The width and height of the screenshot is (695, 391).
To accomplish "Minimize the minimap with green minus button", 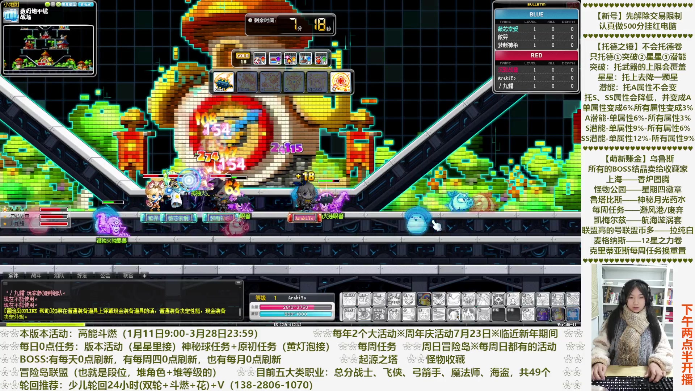I will [47, 4].
